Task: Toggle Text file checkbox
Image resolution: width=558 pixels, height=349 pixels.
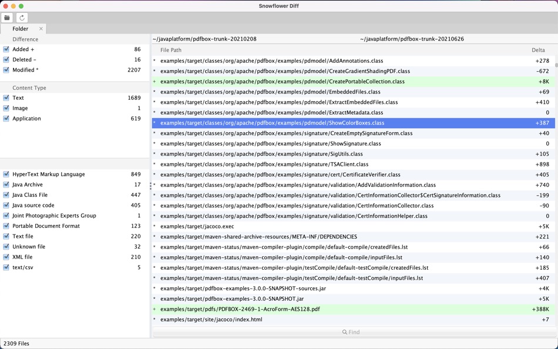Action: 6,236
